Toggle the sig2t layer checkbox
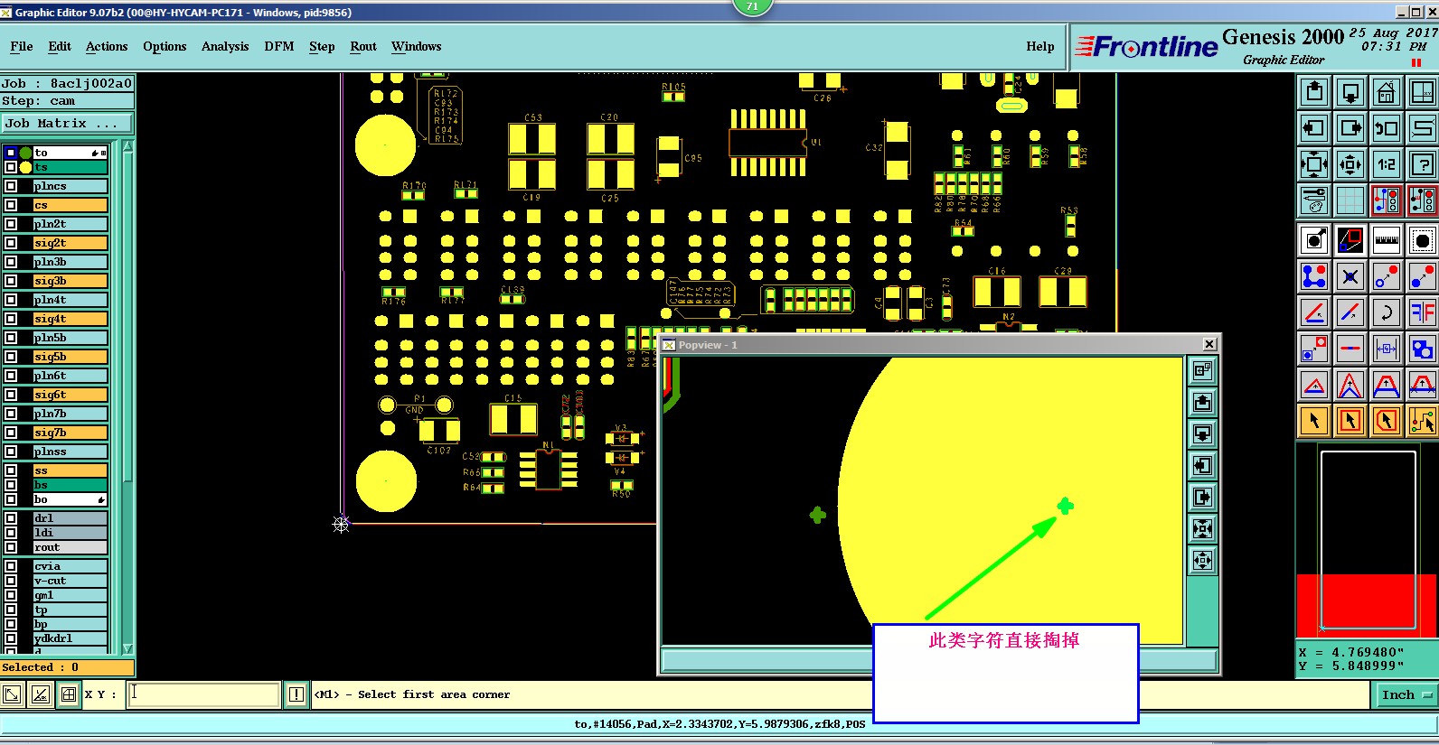Screen dimensions: 1439x745 pyautogui.click(x=11, y=243)
